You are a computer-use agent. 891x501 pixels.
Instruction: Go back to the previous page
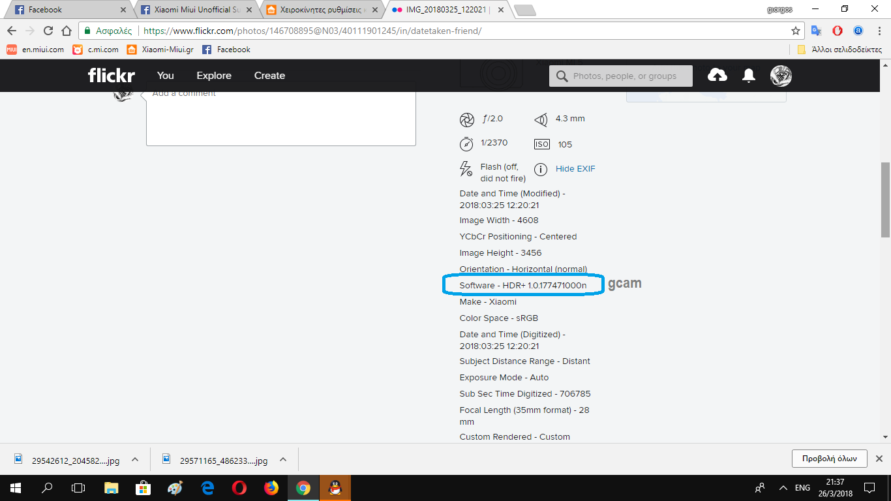pos(12,31)
